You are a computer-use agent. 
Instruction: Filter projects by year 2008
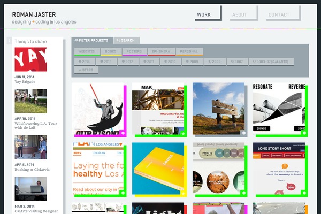point(215,62)
